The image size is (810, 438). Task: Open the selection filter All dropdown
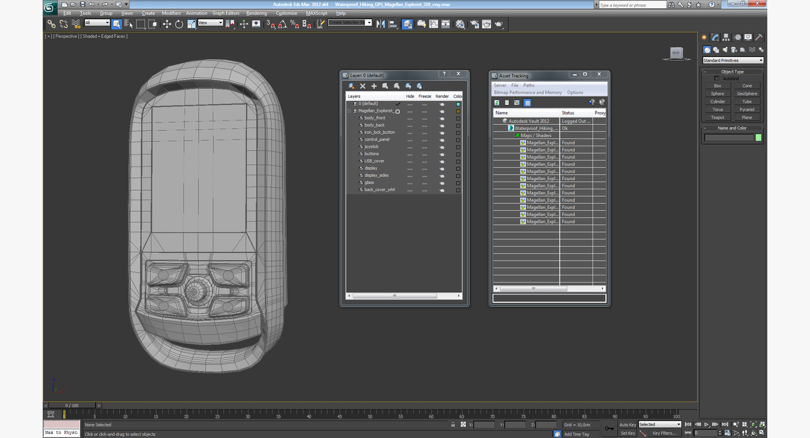coord(97,23)
